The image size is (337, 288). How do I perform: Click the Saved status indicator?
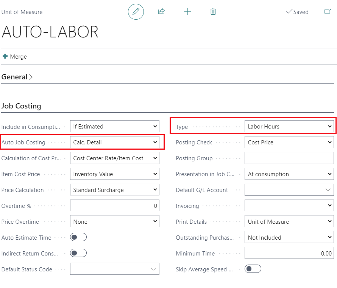[x=298, y=12]
